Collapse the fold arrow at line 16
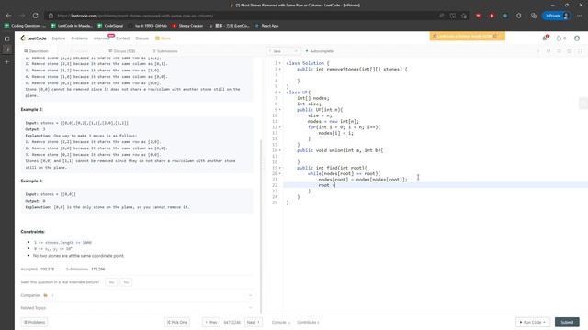The width and height of the screenshot is (588, 330). [280, 150]
